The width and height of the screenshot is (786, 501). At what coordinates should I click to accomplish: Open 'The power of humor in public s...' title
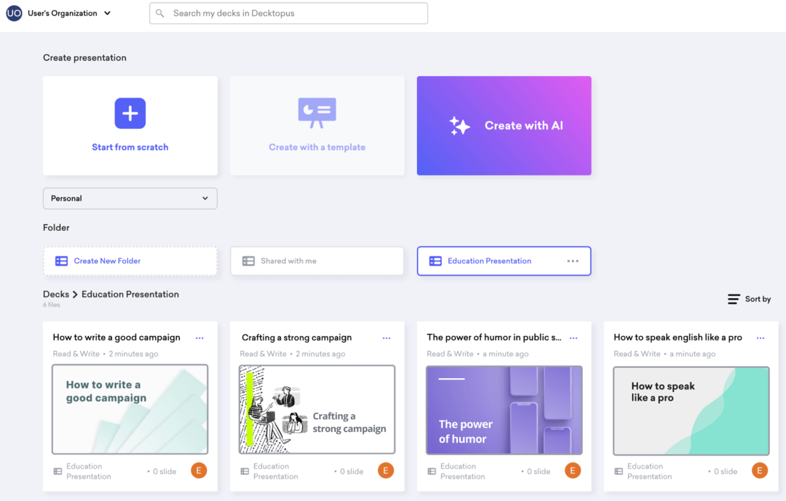coord(494,337)
